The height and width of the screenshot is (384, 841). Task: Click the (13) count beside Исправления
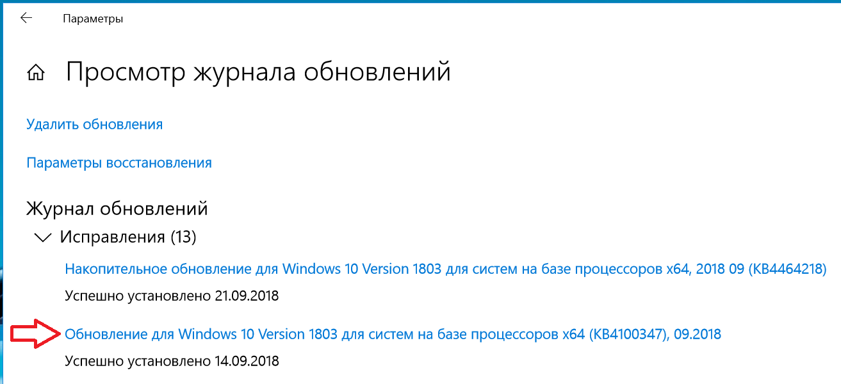click(183, 237)
